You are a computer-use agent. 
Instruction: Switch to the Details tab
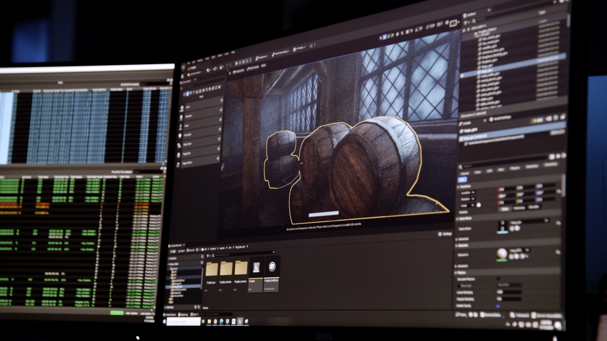point(466,123)
